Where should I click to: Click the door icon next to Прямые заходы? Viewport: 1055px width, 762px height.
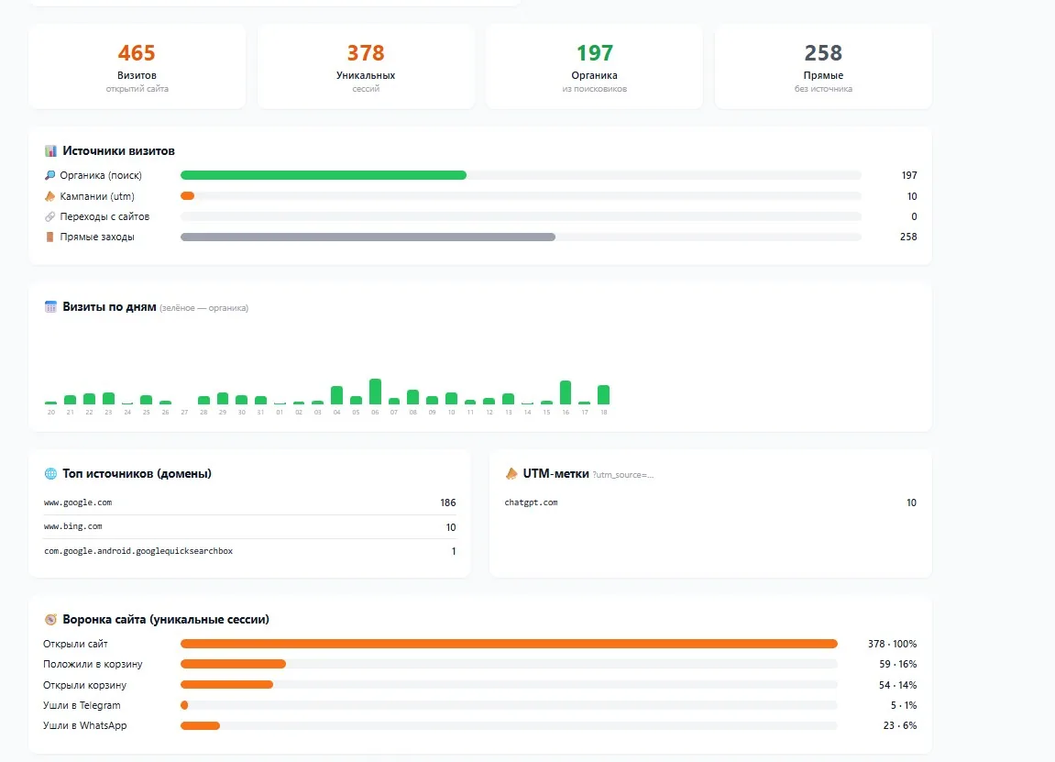[49, 237]
